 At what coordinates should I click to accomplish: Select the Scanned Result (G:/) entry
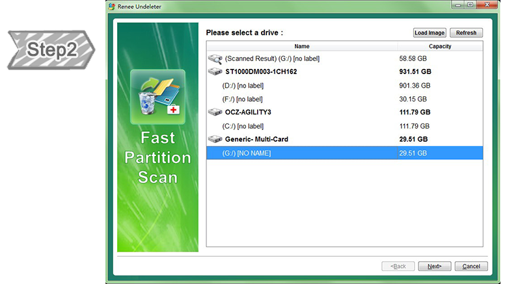point(272,58)
